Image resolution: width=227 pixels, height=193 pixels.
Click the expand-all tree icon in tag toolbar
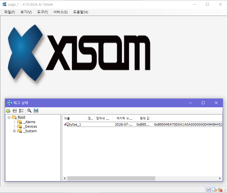tap(21, 111)
